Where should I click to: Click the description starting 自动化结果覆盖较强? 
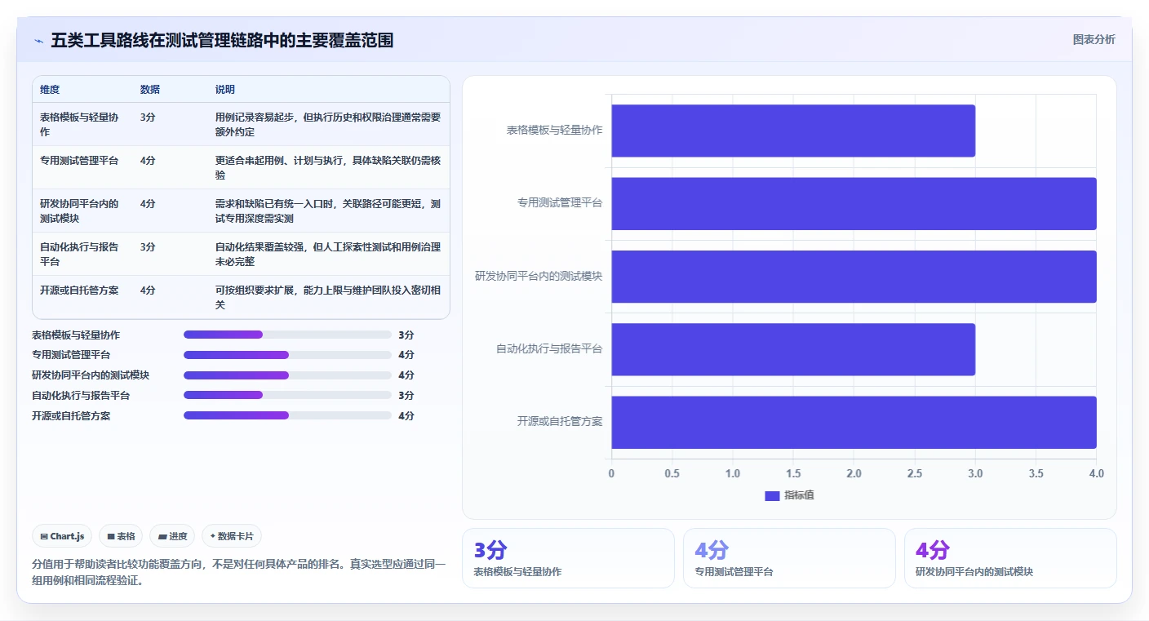328,254
